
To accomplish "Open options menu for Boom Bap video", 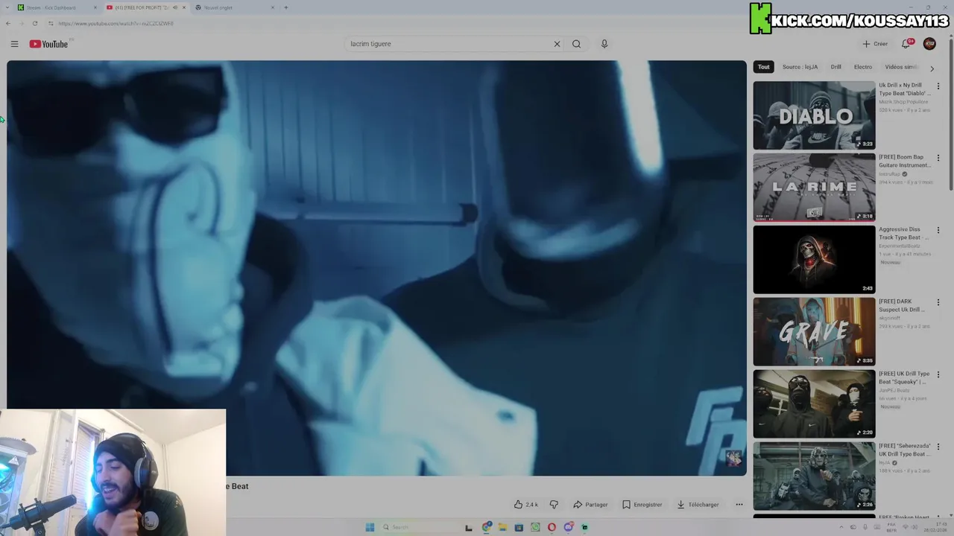I will coord(938,159).
